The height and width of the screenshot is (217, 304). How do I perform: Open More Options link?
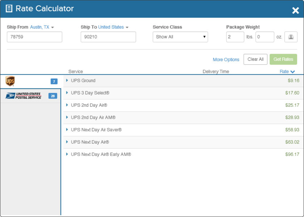(x=226, y=59)
